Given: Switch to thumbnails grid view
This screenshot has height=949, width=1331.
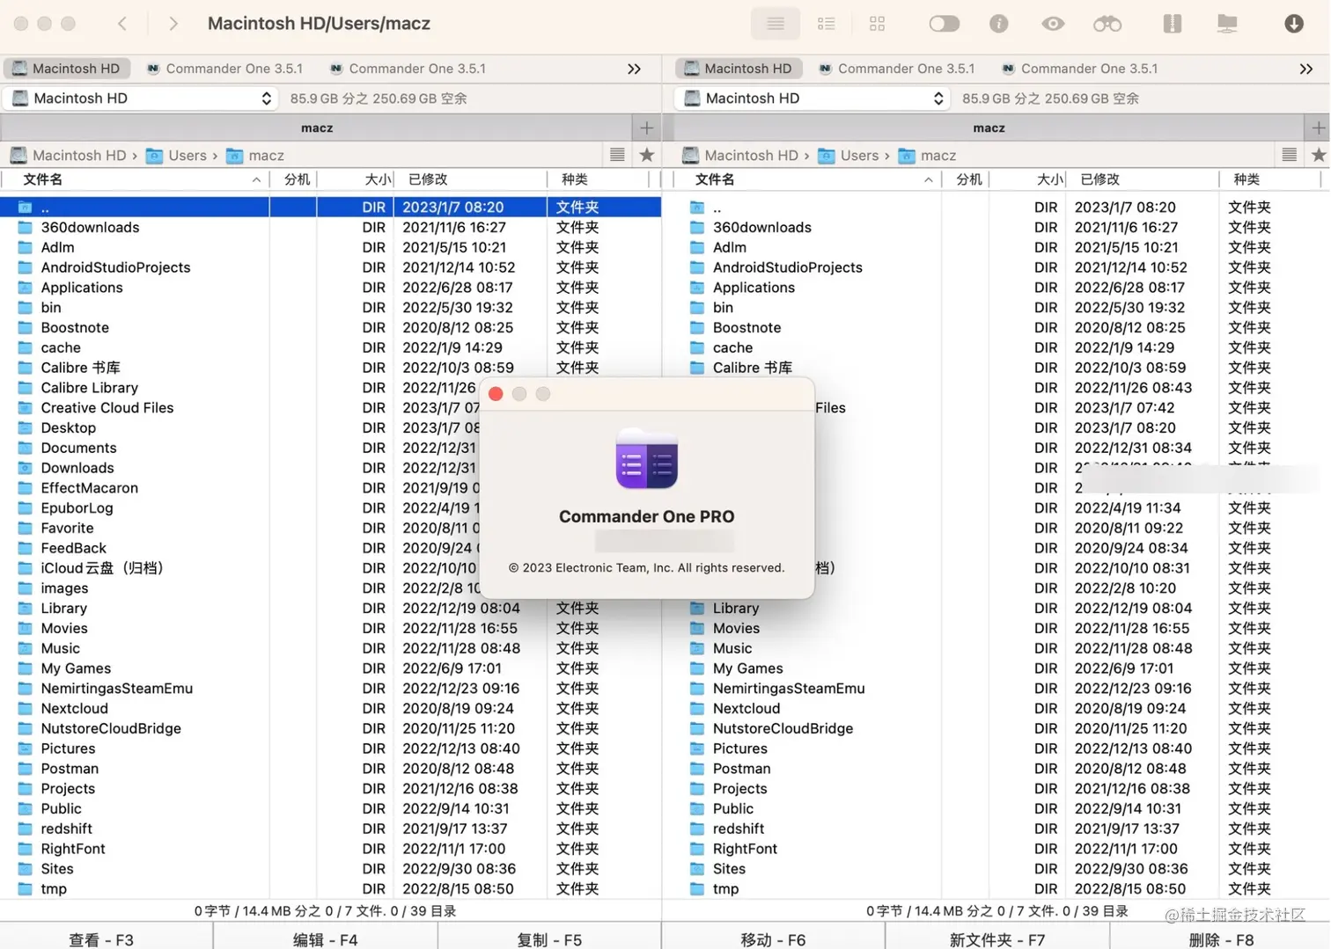Looking at the screenshot, I should point(877,24).
